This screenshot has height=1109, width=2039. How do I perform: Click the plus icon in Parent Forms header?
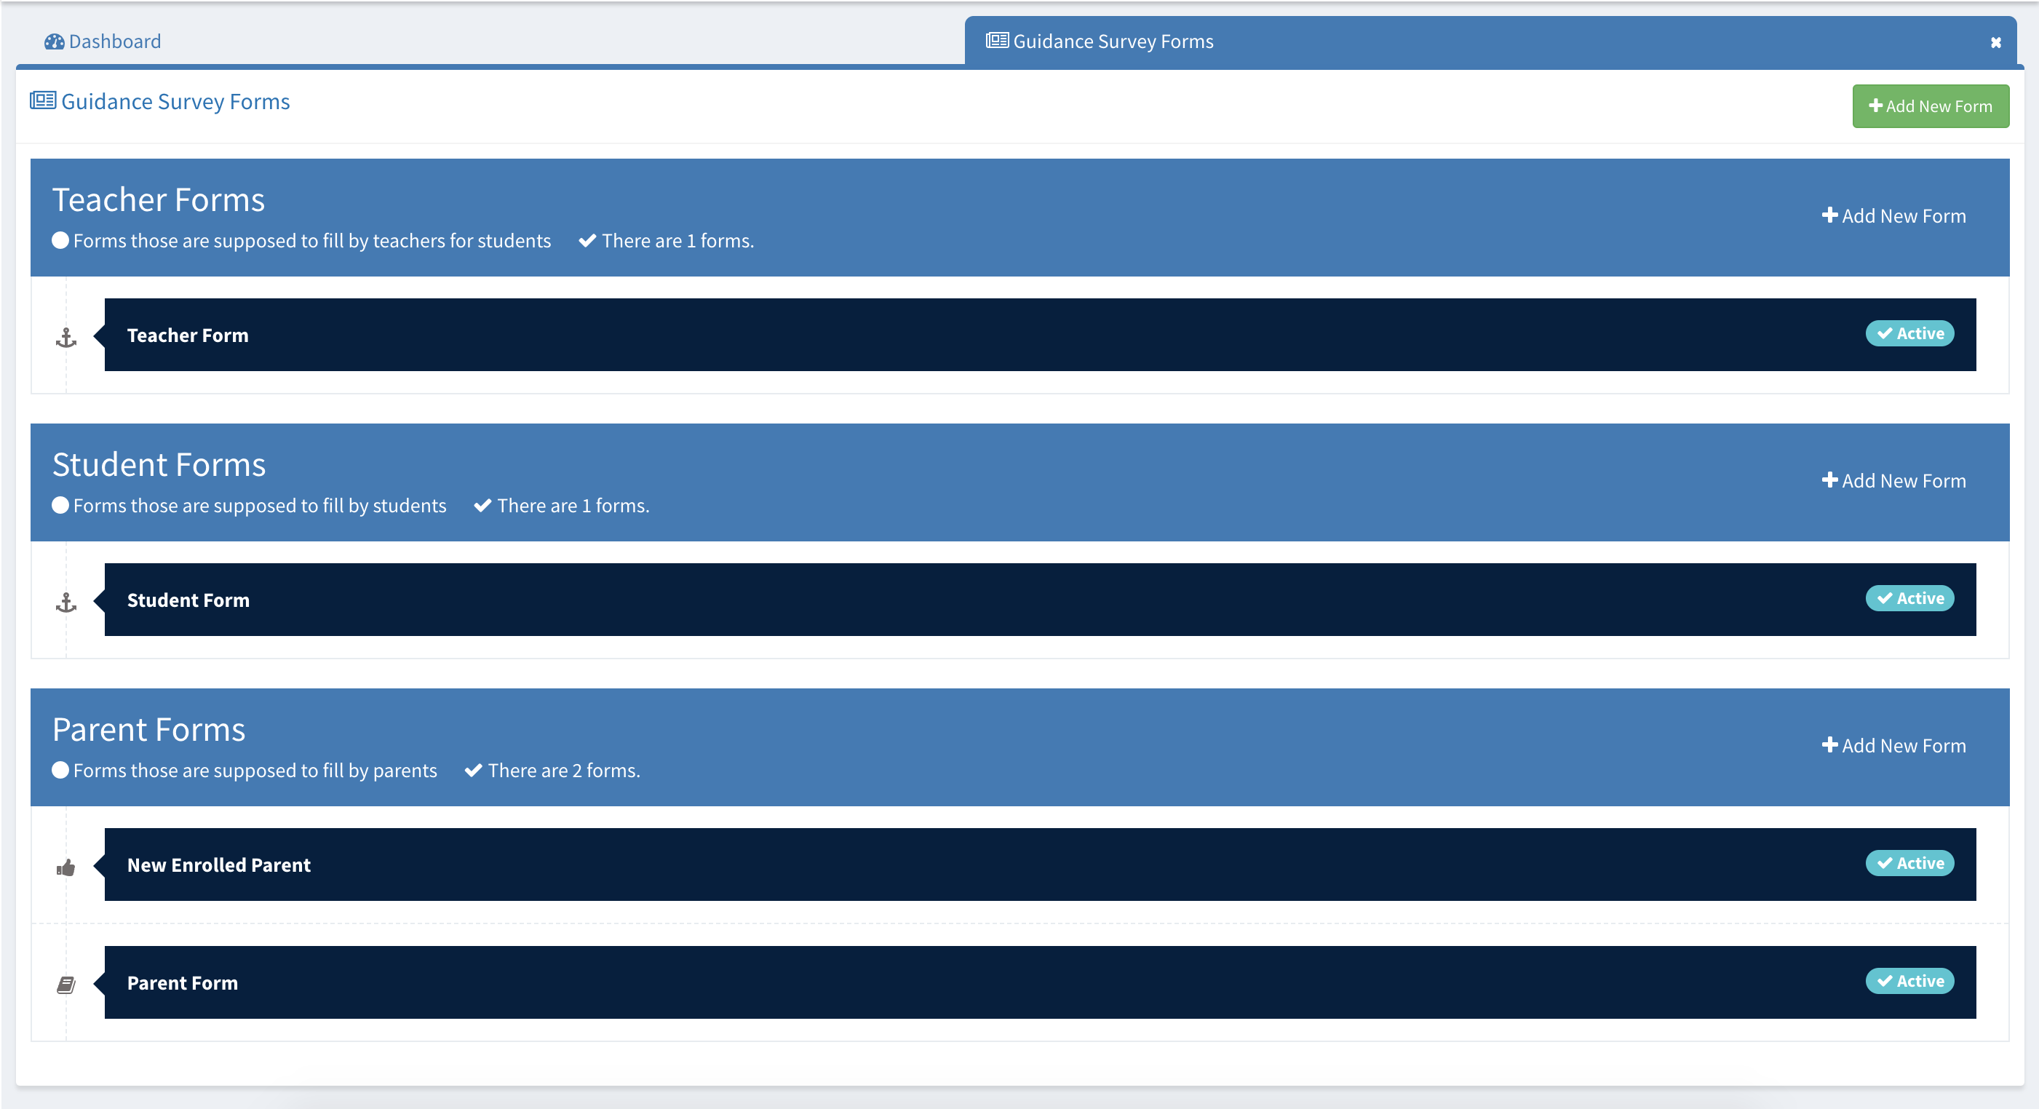click(1829, 745)
